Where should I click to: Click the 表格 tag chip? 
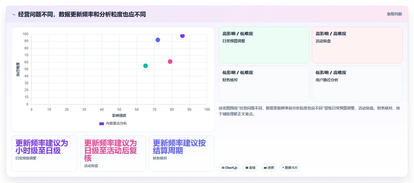point(250,168)
